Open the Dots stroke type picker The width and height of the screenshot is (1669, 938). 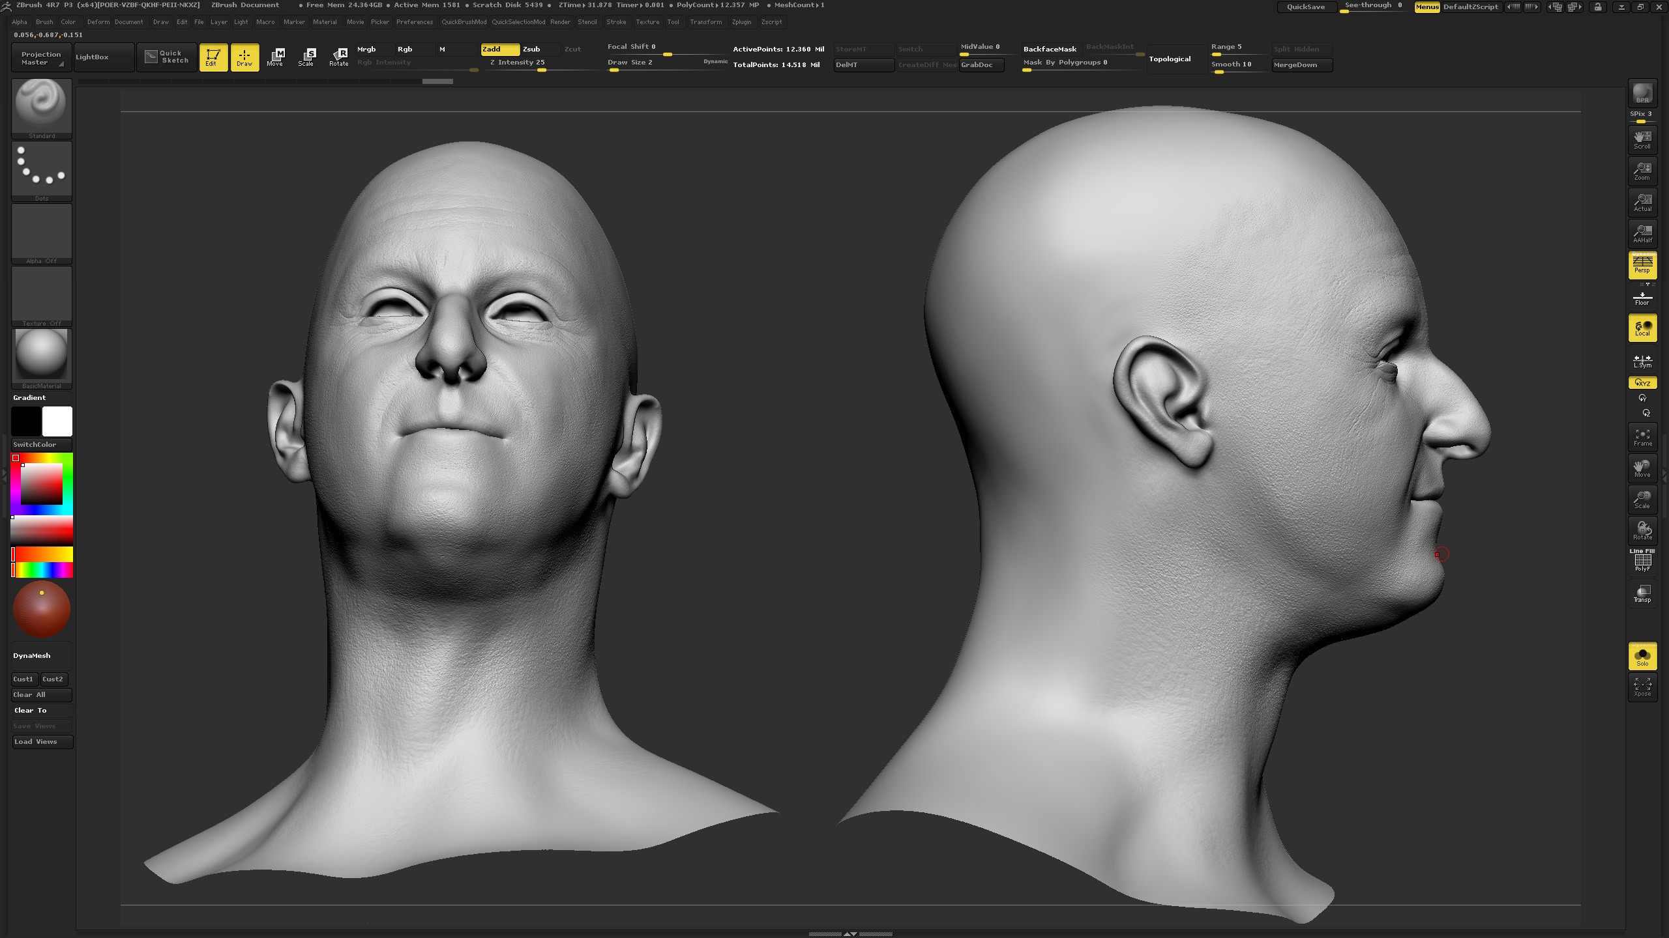[x=42, y=171]
